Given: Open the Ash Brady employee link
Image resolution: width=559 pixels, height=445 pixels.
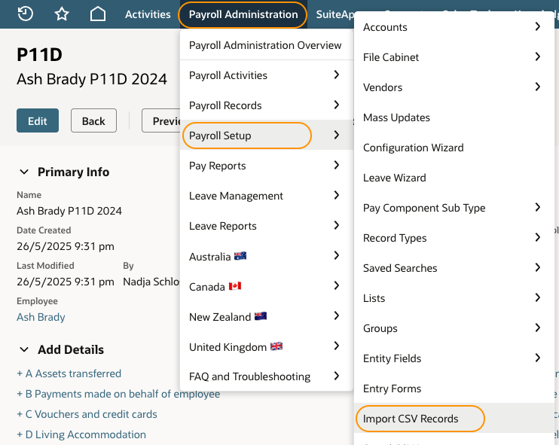Looking at the screenshot, I should pos(41,317).
